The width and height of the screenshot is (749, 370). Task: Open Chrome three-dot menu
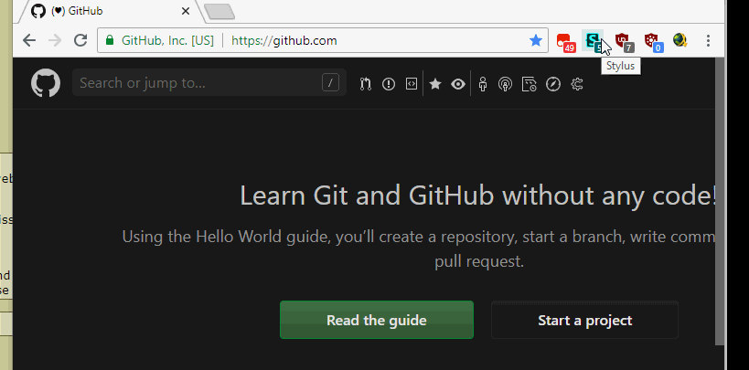[709, 40]
